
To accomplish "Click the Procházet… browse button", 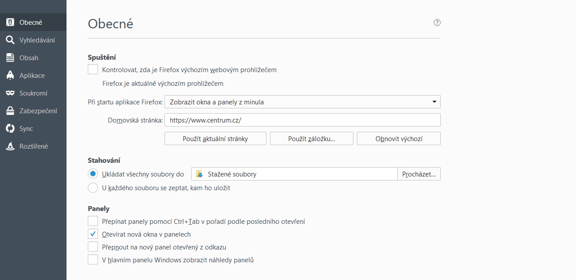I will [419, 174].
